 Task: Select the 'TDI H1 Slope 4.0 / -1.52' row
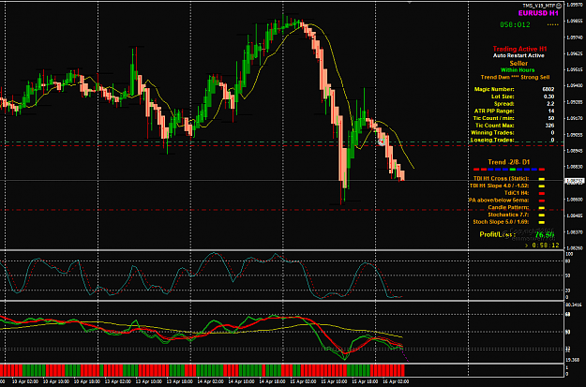pyautogui.click(x=507, y=186)
